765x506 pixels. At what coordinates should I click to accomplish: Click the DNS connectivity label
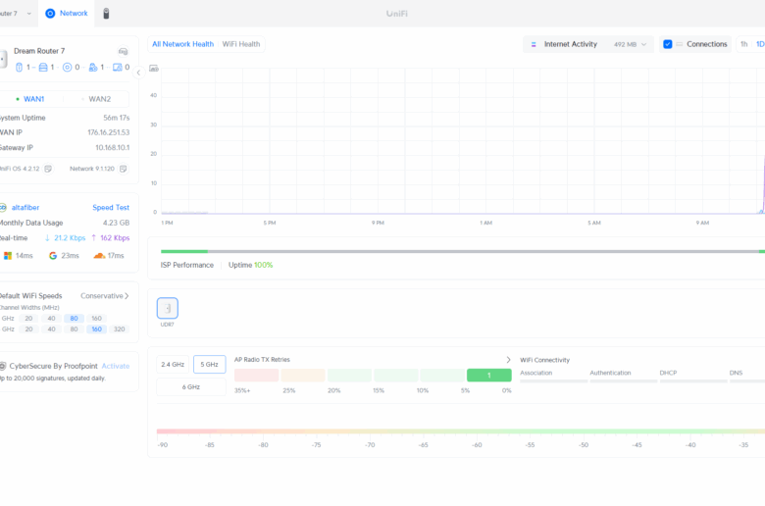[x=736, y=373]
